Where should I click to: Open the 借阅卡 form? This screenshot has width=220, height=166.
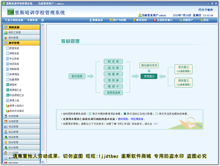(113, 87)
